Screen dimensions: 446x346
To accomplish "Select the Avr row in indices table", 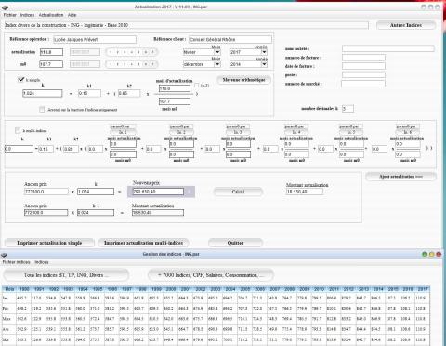I will tap(216, 329).
